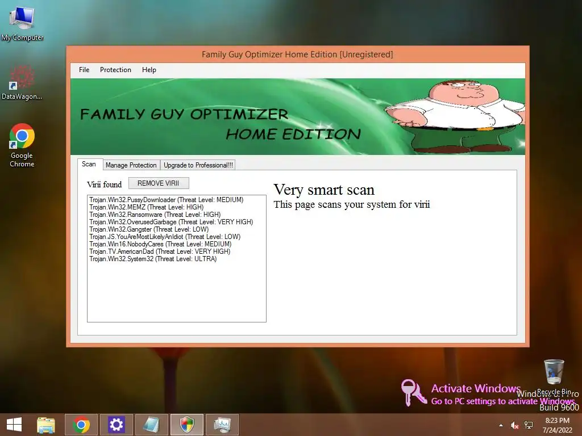
Task: Open the gear settings taskbar icon
Action: click(116, 425)
